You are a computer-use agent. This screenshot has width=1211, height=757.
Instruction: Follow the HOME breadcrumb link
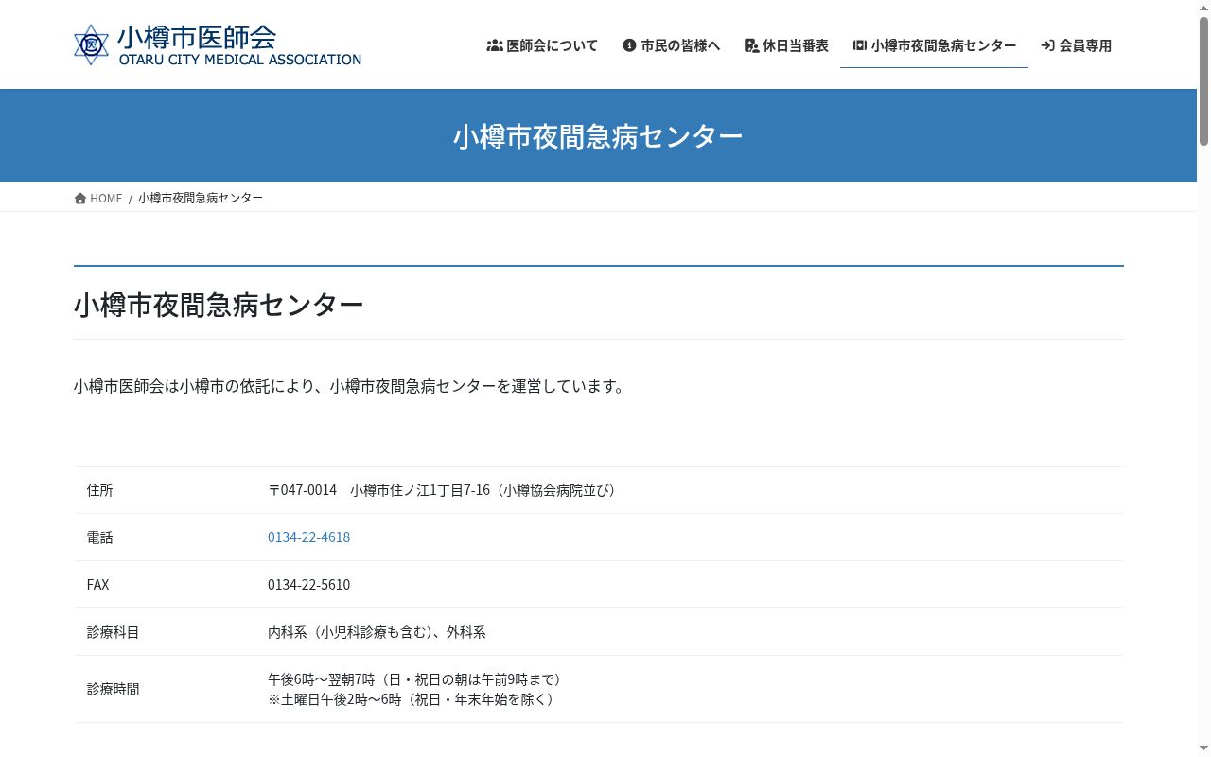(98, 198)
